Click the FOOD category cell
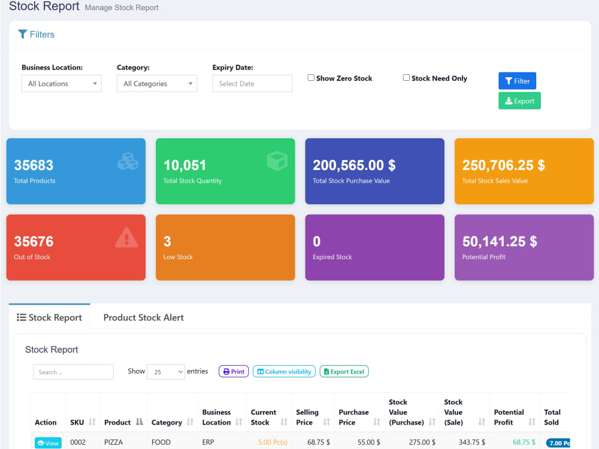This screenshot has height=449, width=599. pyautogui.click(x=161, y=442)
